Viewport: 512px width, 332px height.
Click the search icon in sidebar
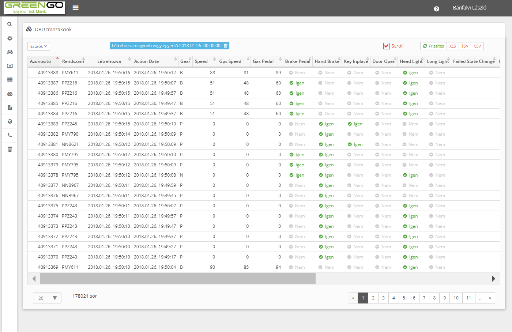pos(10,24)
